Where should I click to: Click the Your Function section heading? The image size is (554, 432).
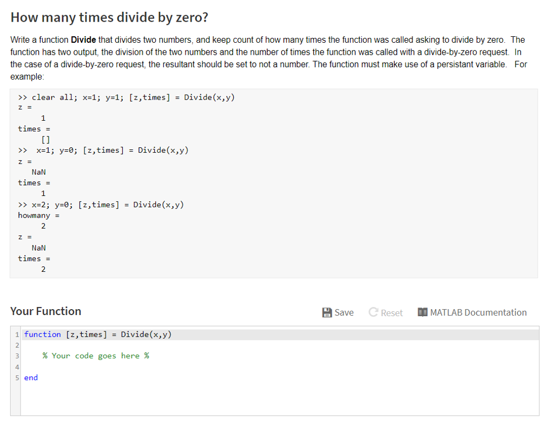pyautogui.click(x=46, y=311)
